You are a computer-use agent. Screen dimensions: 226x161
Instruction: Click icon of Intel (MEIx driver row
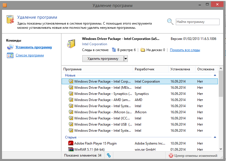pos(71,87)
